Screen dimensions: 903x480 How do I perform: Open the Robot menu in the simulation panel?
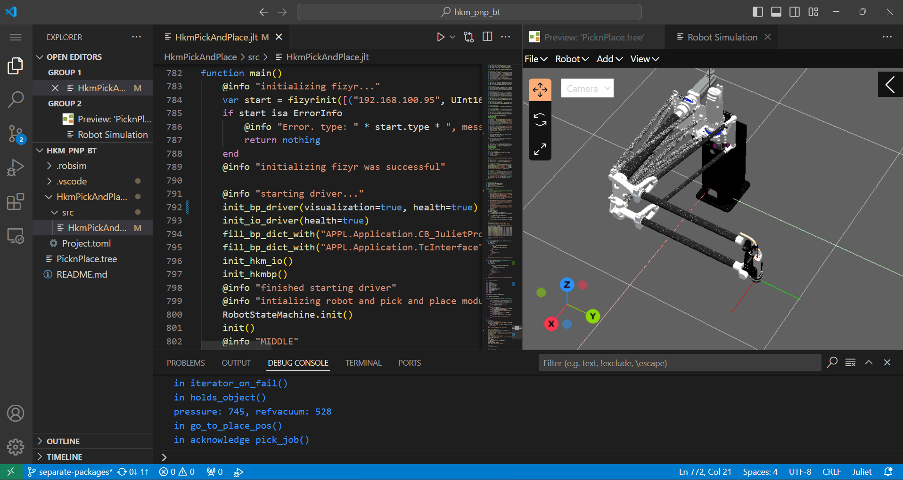[571, 59]
